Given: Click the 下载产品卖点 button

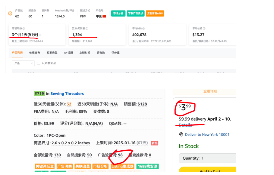Looking at the screenshot, I should tap(136, 14).
